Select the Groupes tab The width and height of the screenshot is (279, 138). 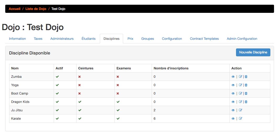[147, 38]
